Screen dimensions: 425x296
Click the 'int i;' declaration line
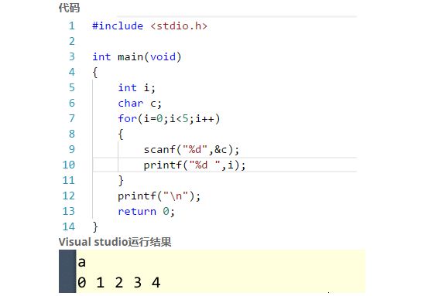[x=136, y=88]
